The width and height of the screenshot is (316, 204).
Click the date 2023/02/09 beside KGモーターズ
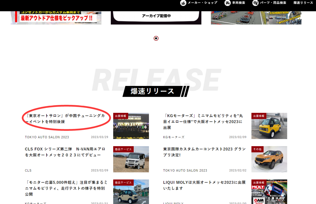[x=238, y=137]
